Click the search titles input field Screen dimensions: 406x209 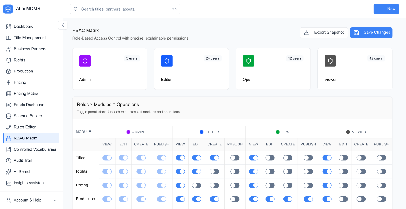pos(125,9)
